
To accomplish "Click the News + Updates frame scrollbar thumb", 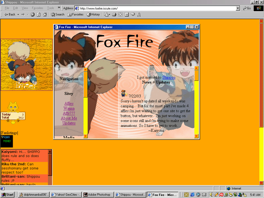I will (196, 75).
